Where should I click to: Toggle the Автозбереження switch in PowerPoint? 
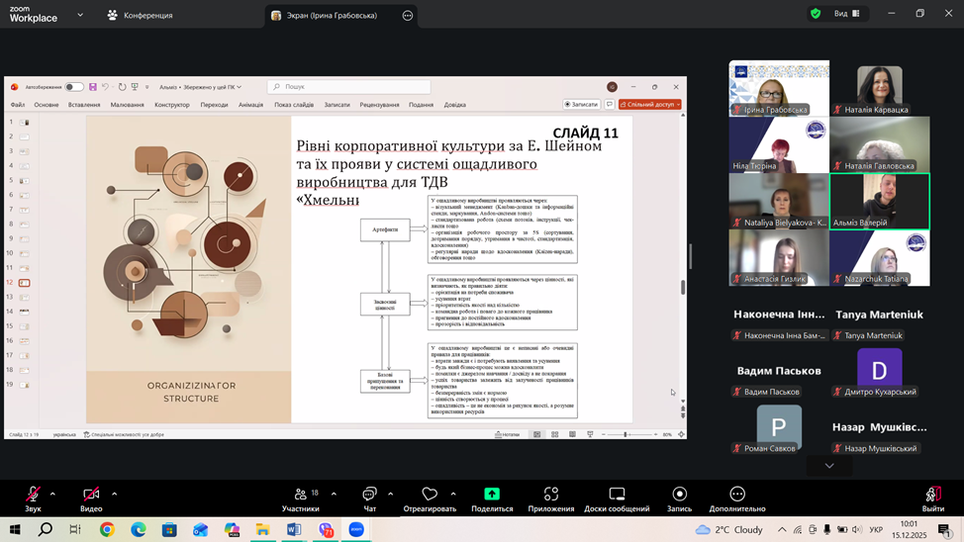(74, 87)
